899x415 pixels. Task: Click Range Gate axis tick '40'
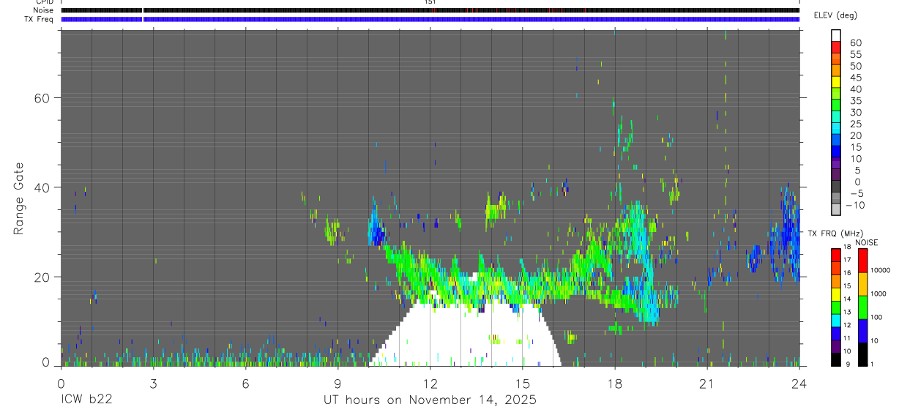tap(41, 187)
